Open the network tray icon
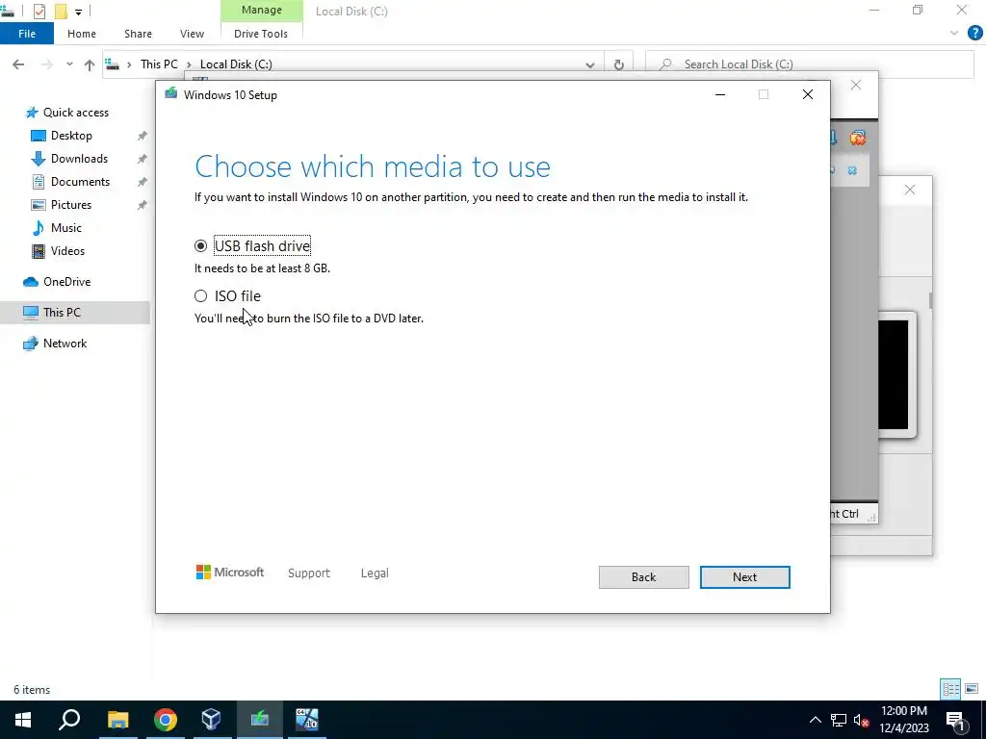The image size is (986, 739). tap(839, 720)
